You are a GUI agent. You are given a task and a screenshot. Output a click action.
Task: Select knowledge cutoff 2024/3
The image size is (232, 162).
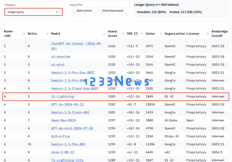click(217, 152)
